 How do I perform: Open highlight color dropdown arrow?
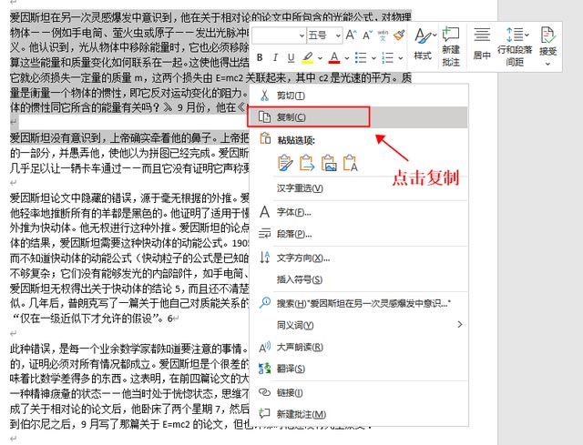pyautogui.click(x=320, y=58)
